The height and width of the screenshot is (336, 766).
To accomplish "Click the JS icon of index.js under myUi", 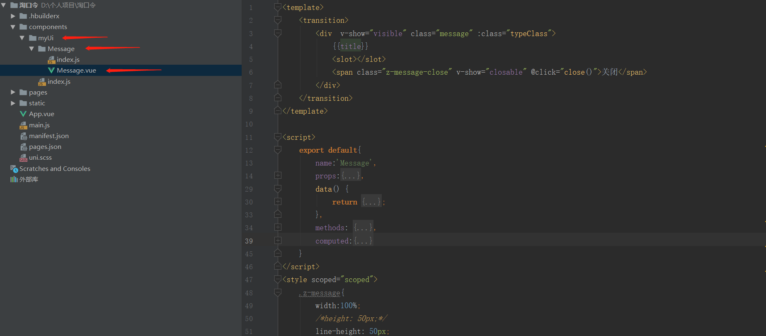I will pyautogui.click(x=42, y=82).
